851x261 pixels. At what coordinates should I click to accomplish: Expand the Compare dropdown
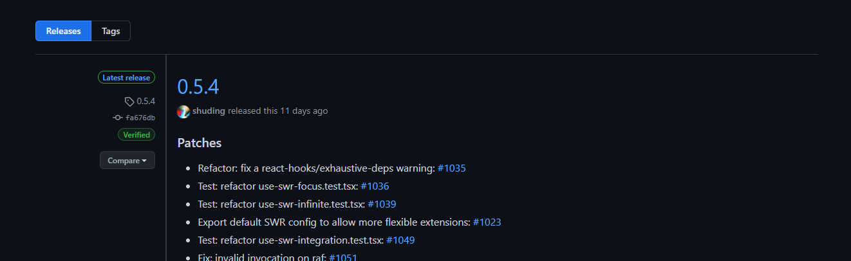point(127,161)
